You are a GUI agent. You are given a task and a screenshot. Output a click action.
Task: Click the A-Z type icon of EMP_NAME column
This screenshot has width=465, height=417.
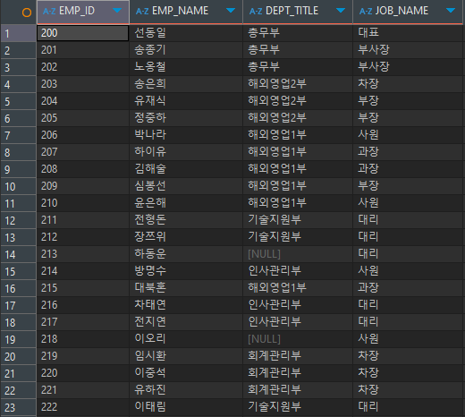tap(142, 12)
